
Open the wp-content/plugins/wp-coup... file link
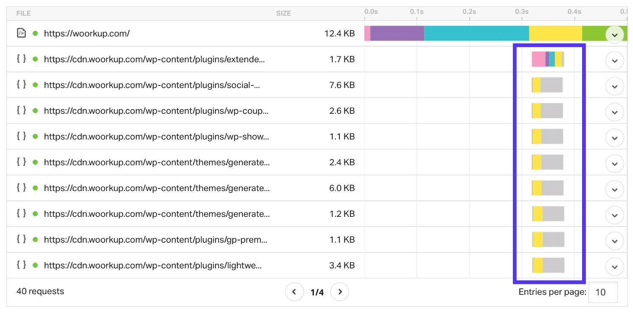click(156, 111)
